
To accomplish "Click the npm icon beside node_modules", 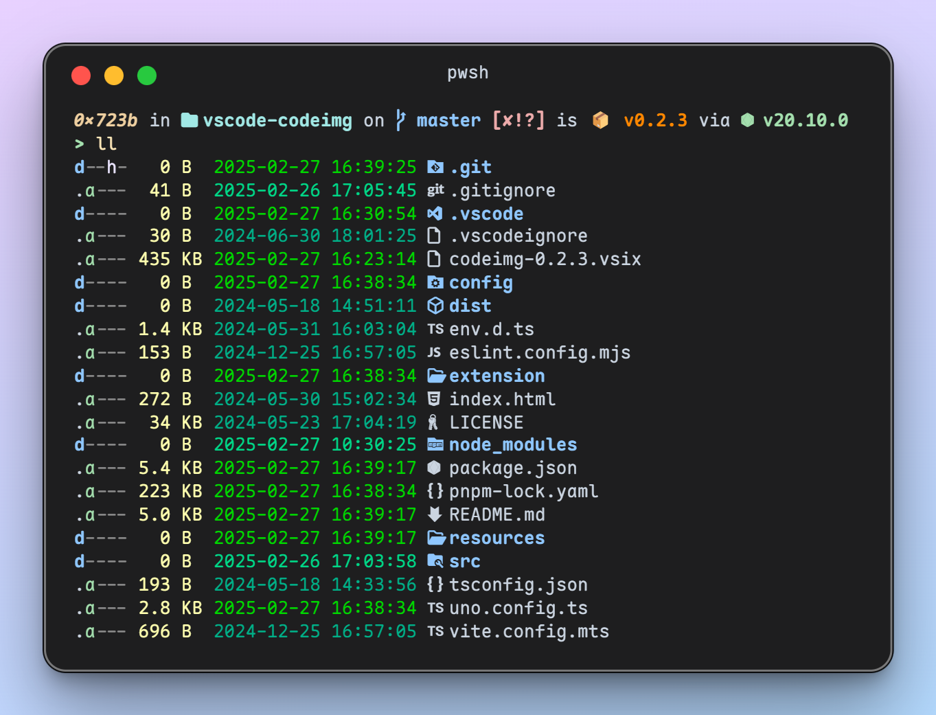I will 436,444.
